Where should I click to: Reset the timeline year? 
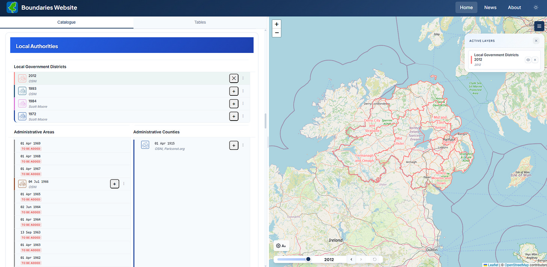375,259
